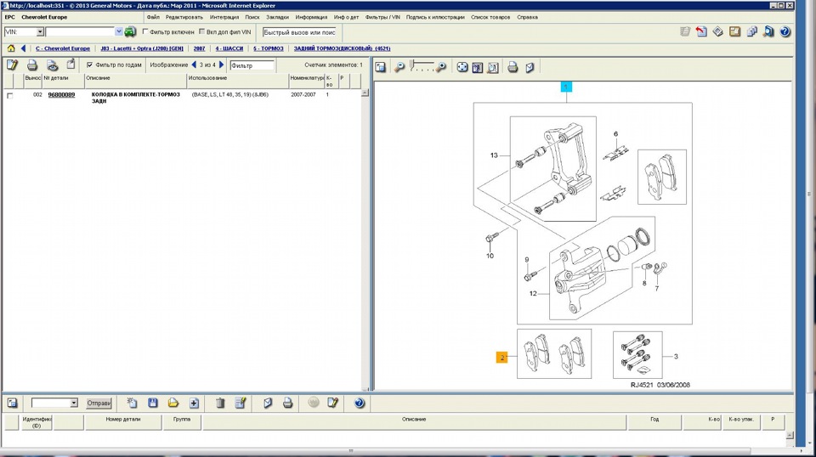Print the illustration with the printer icon
The height and width of the screenshot is (457, 816).
513,67
